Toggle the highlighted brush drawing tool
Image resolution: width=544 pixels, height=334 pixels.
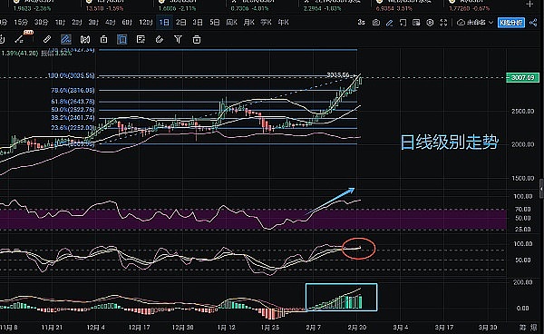tap(65, 39)
